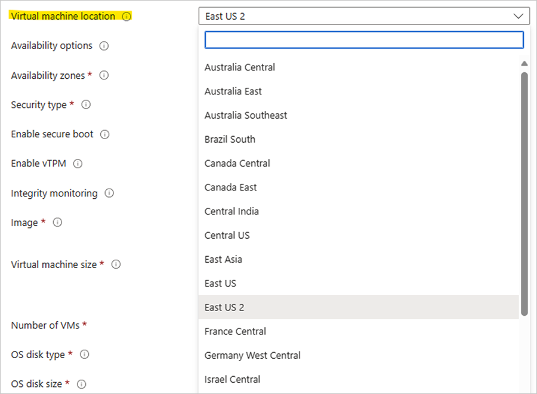Click the location search filter box
Image resolution: width=537 pixels, height=394 pixels.
(x=364, y=40)
